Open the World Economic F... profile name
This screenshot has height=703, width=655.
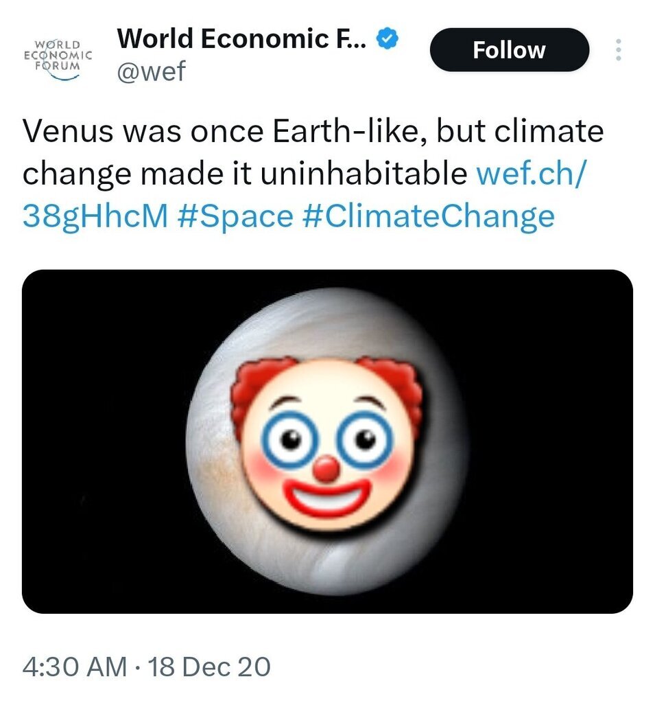pyautogui.click(x=243, y=40)
